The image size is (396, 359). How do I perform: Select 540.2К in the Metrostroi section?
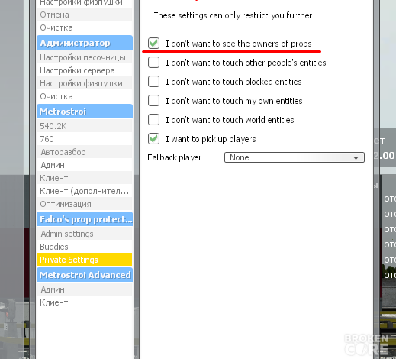pyautogui.click(x=85, y=126)
